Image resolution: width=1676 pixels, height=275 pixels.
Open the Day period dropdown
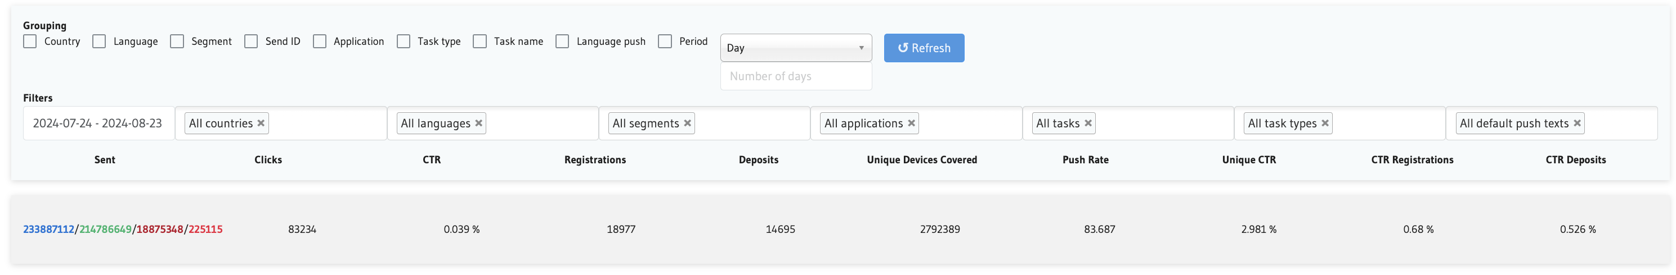[x=796, y=48]
